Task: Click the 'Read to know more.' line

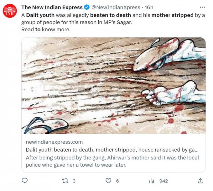Action: (46, 29)
